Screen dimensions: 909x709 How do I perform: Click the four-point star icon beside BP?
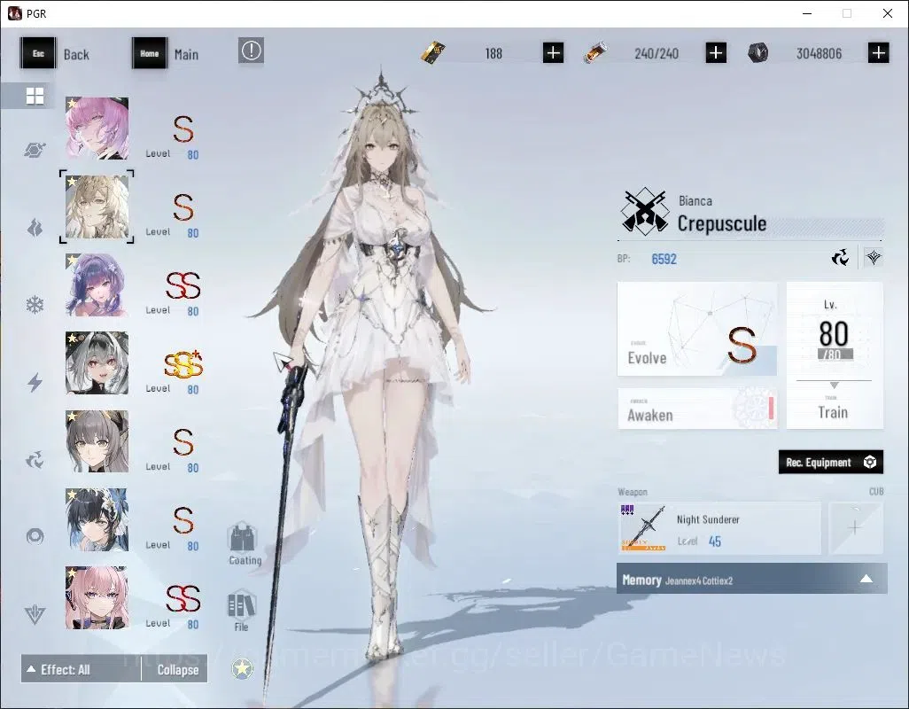[x=874, y=257]
